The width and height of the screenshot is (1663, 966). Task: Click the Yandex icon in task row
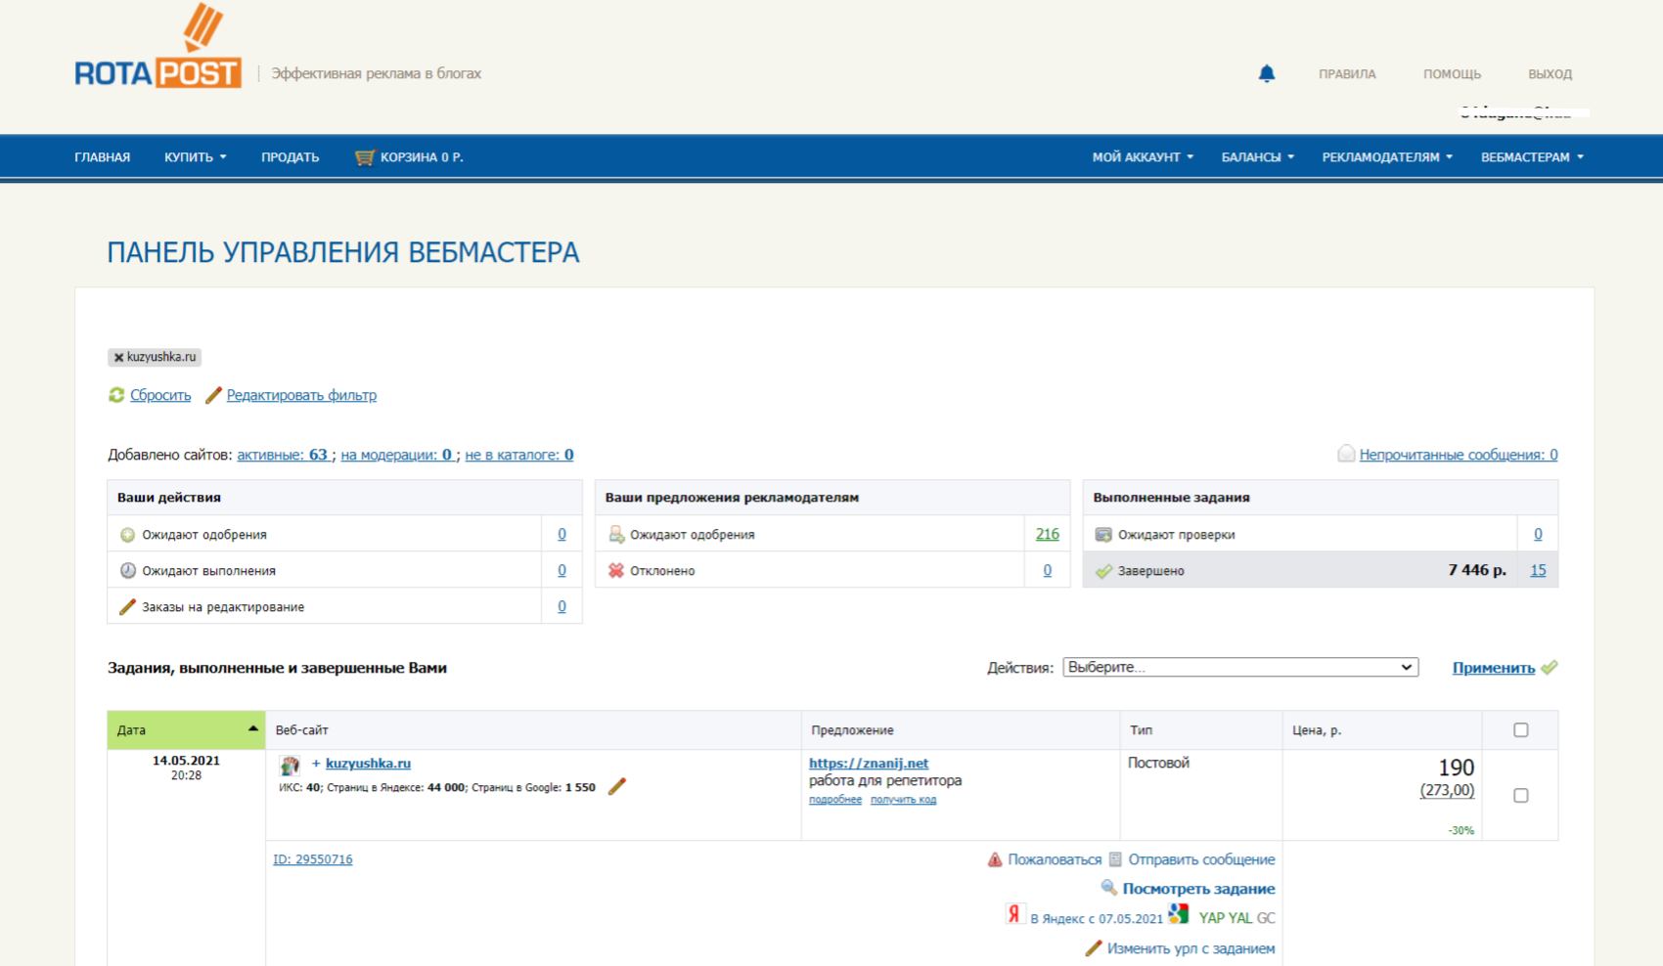coord(1014,914)
